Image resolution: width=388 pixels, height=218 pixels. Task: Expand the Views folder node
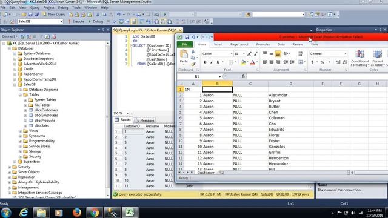[20, 131]
